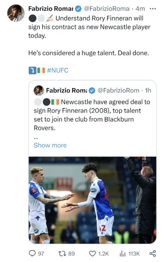Expand quoted tweet with Show more

click(x=50, y=145)
